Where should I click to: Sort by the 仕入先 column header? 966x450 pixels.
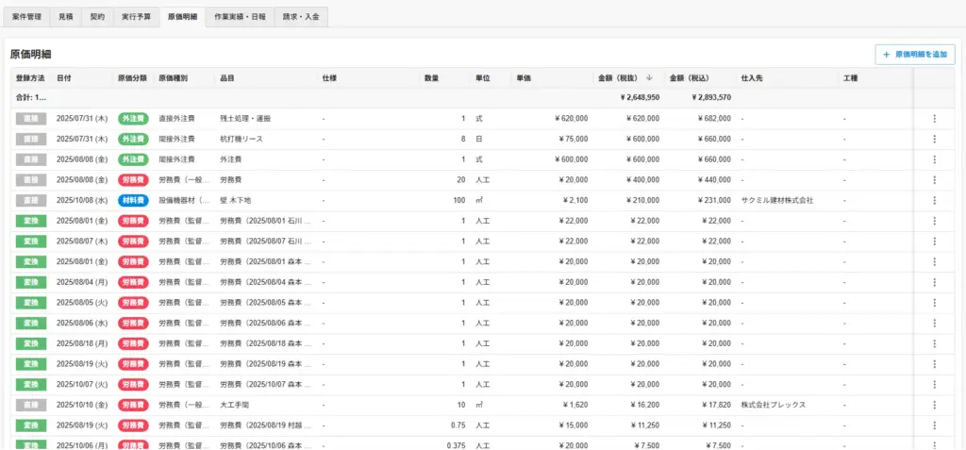coord(752,78)
